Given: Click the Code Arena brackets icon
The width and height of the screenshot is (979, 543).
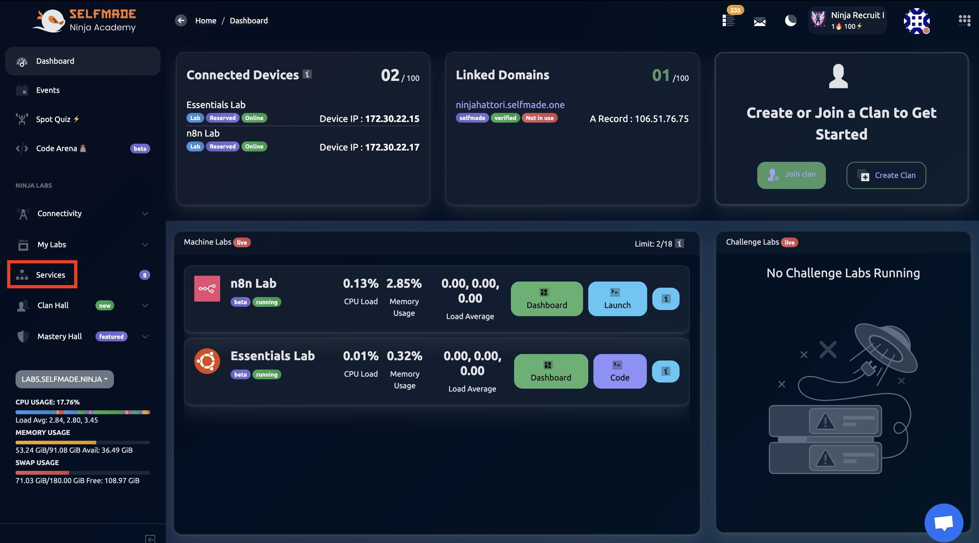Looking at the screenshot, I should tap(22, 149).
